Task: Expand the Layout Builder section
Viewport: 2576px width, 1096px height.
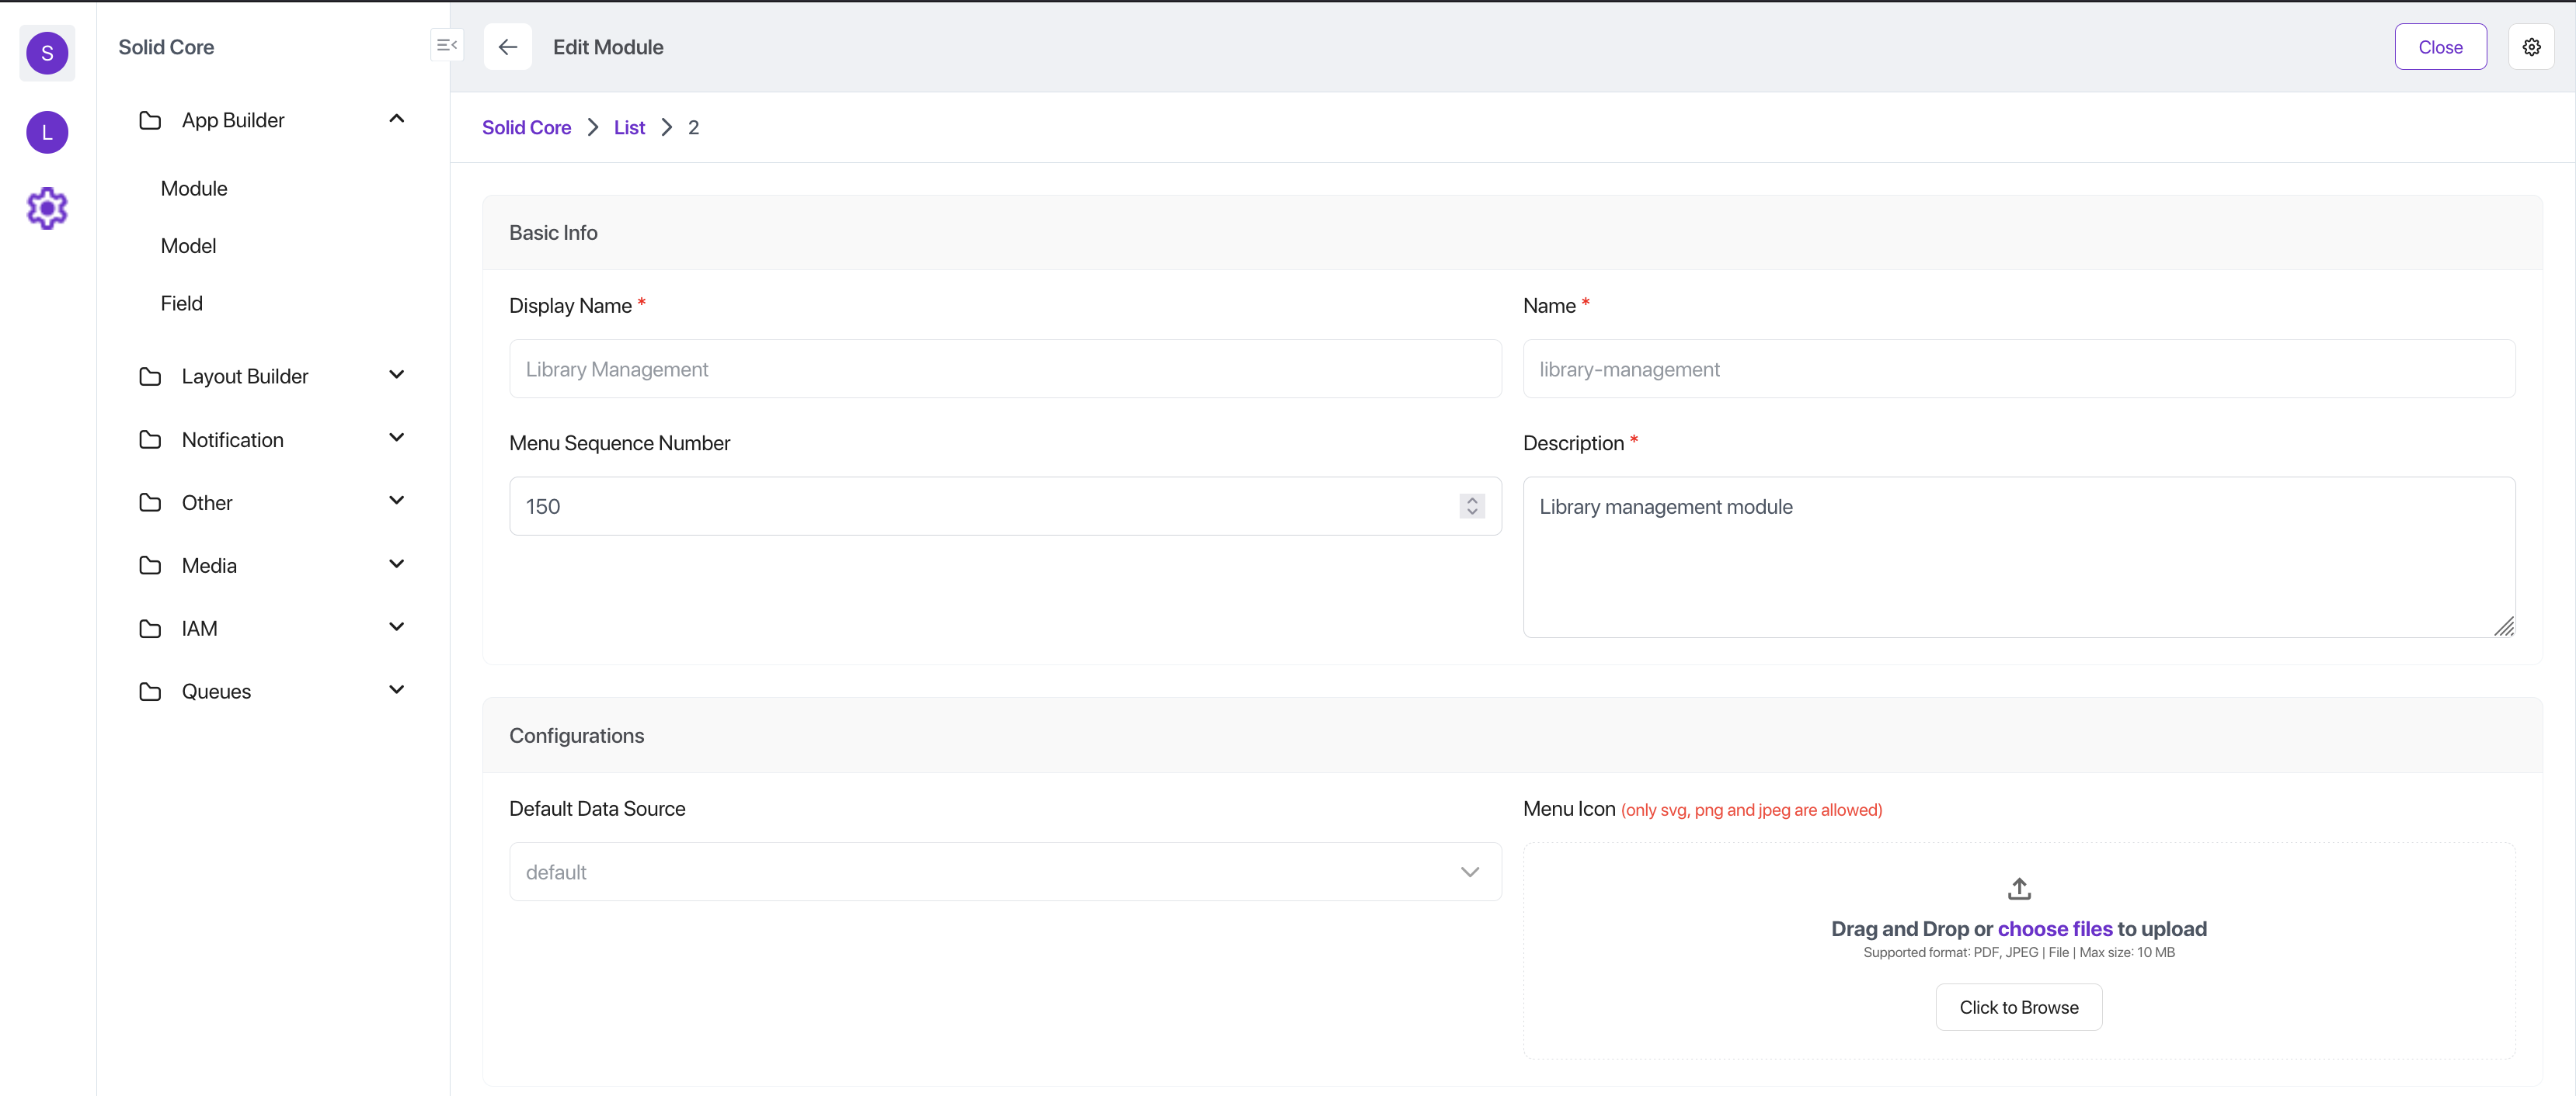Action: 397,376
